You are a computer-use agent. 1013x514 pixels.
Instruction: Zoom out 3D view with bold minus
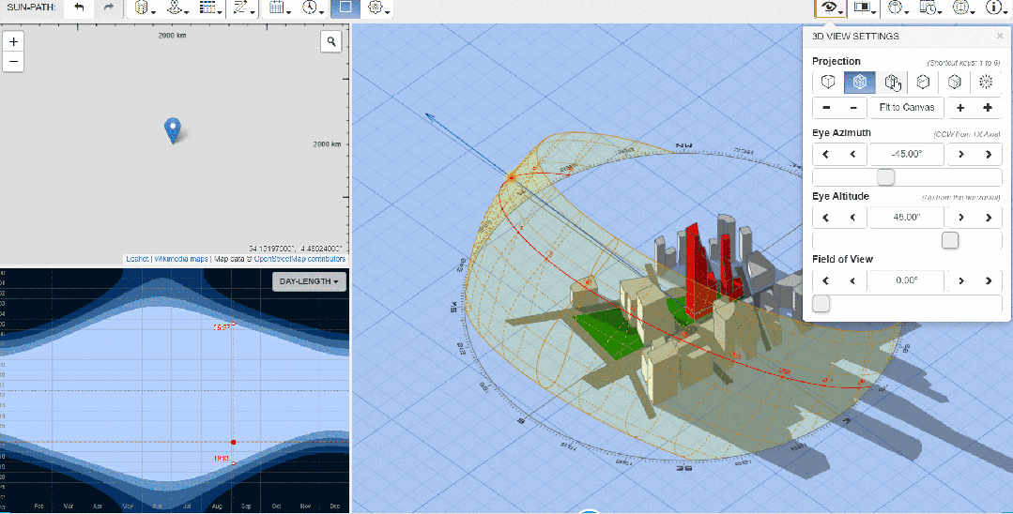click(826, 108)
